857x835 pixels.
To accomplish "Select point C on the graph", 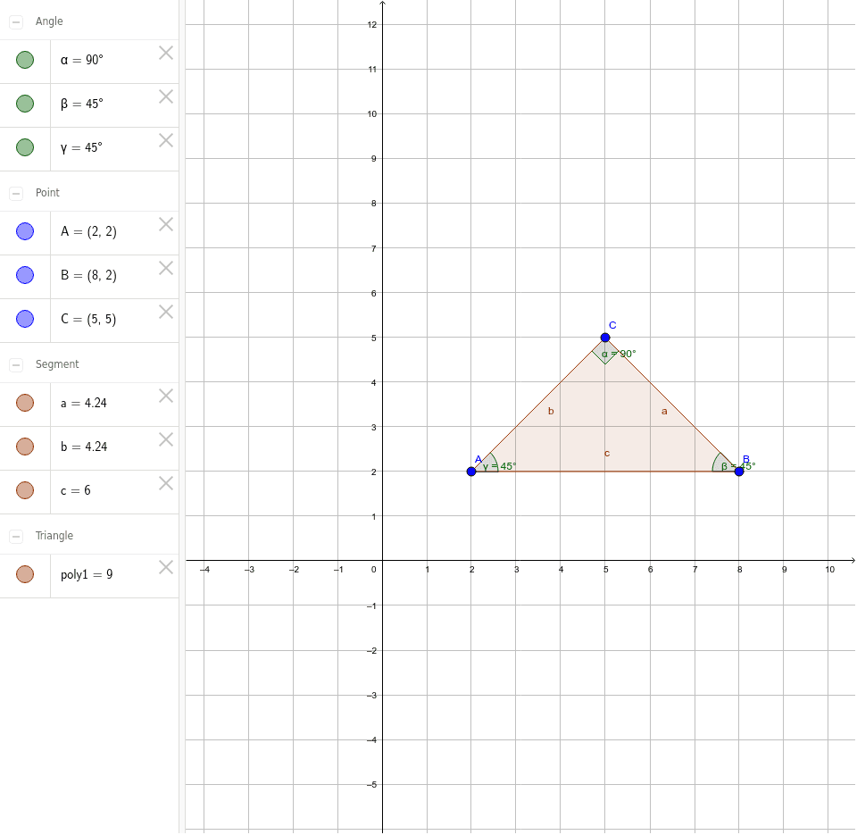I will click(604, 337).
